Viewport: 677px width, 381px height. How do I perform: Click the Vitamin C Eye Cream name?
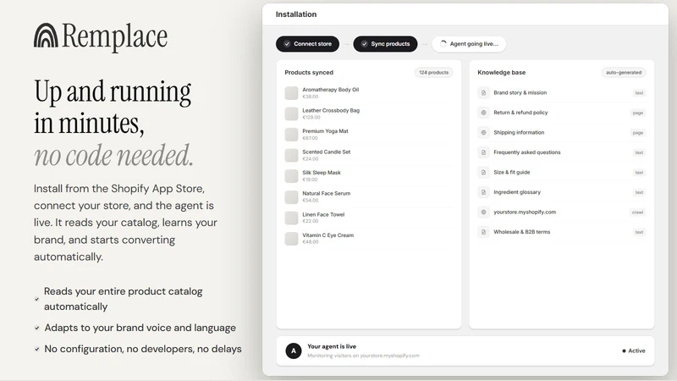[327, 235]
